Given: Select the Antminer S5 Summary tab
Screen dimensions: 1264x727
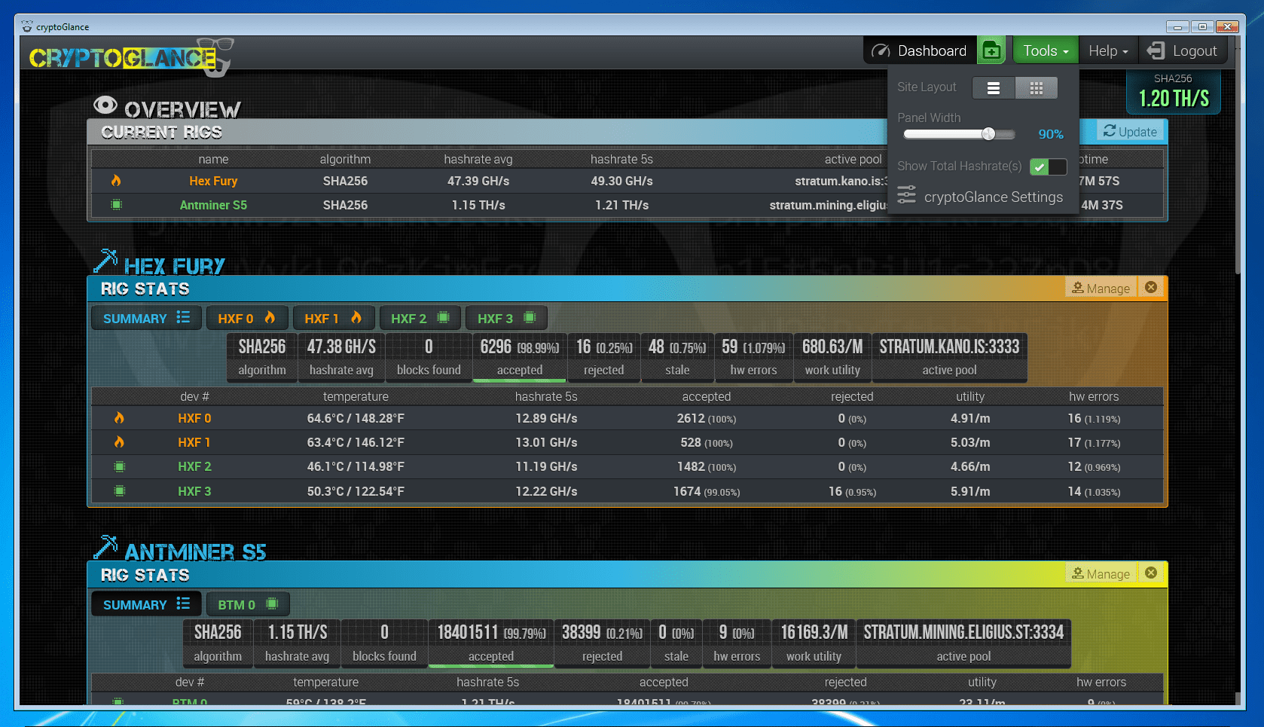Looking at the screenshot, I should point(146,604).
